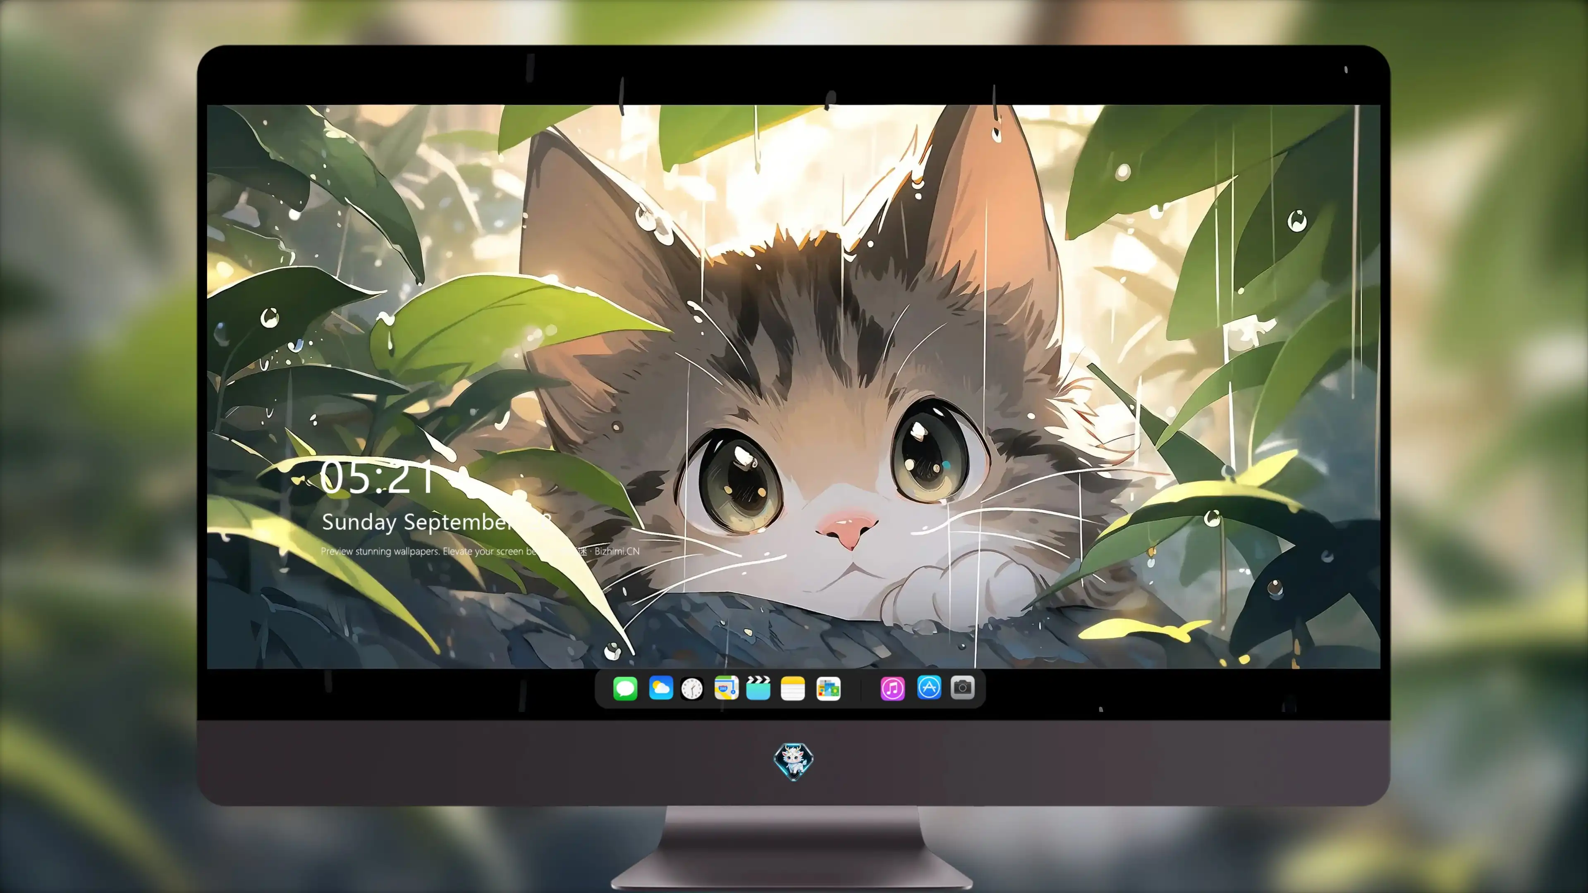Open the Maps app icon
The height and width of the screenshot is (893, 1588).
pos(726,688)
